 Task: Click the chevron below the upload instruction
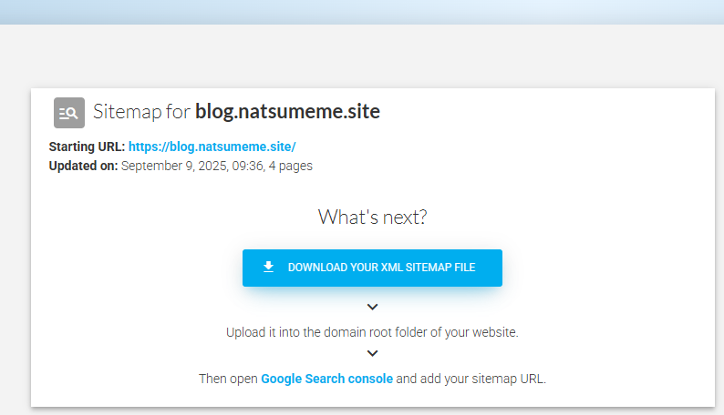point(372,353)
